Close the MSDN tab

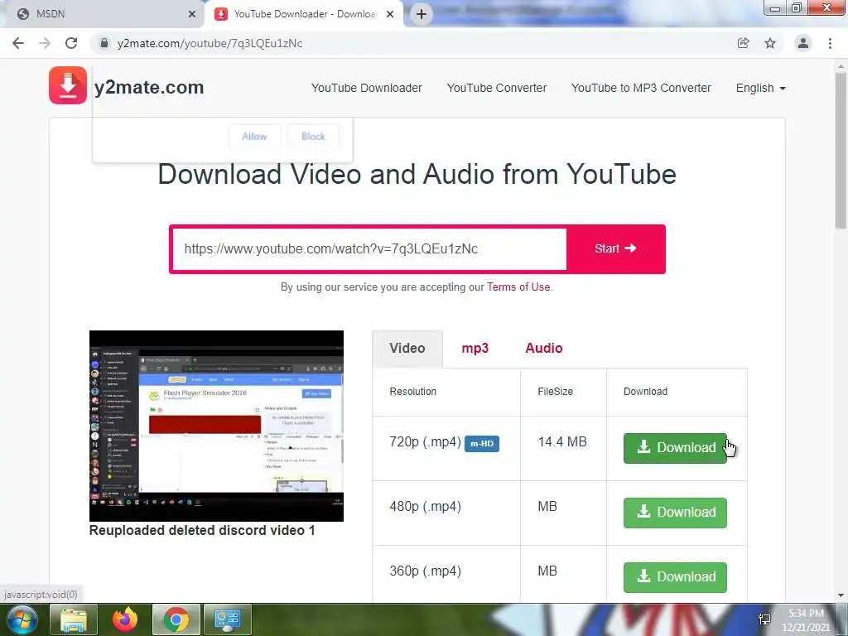[x=192, y=14]
